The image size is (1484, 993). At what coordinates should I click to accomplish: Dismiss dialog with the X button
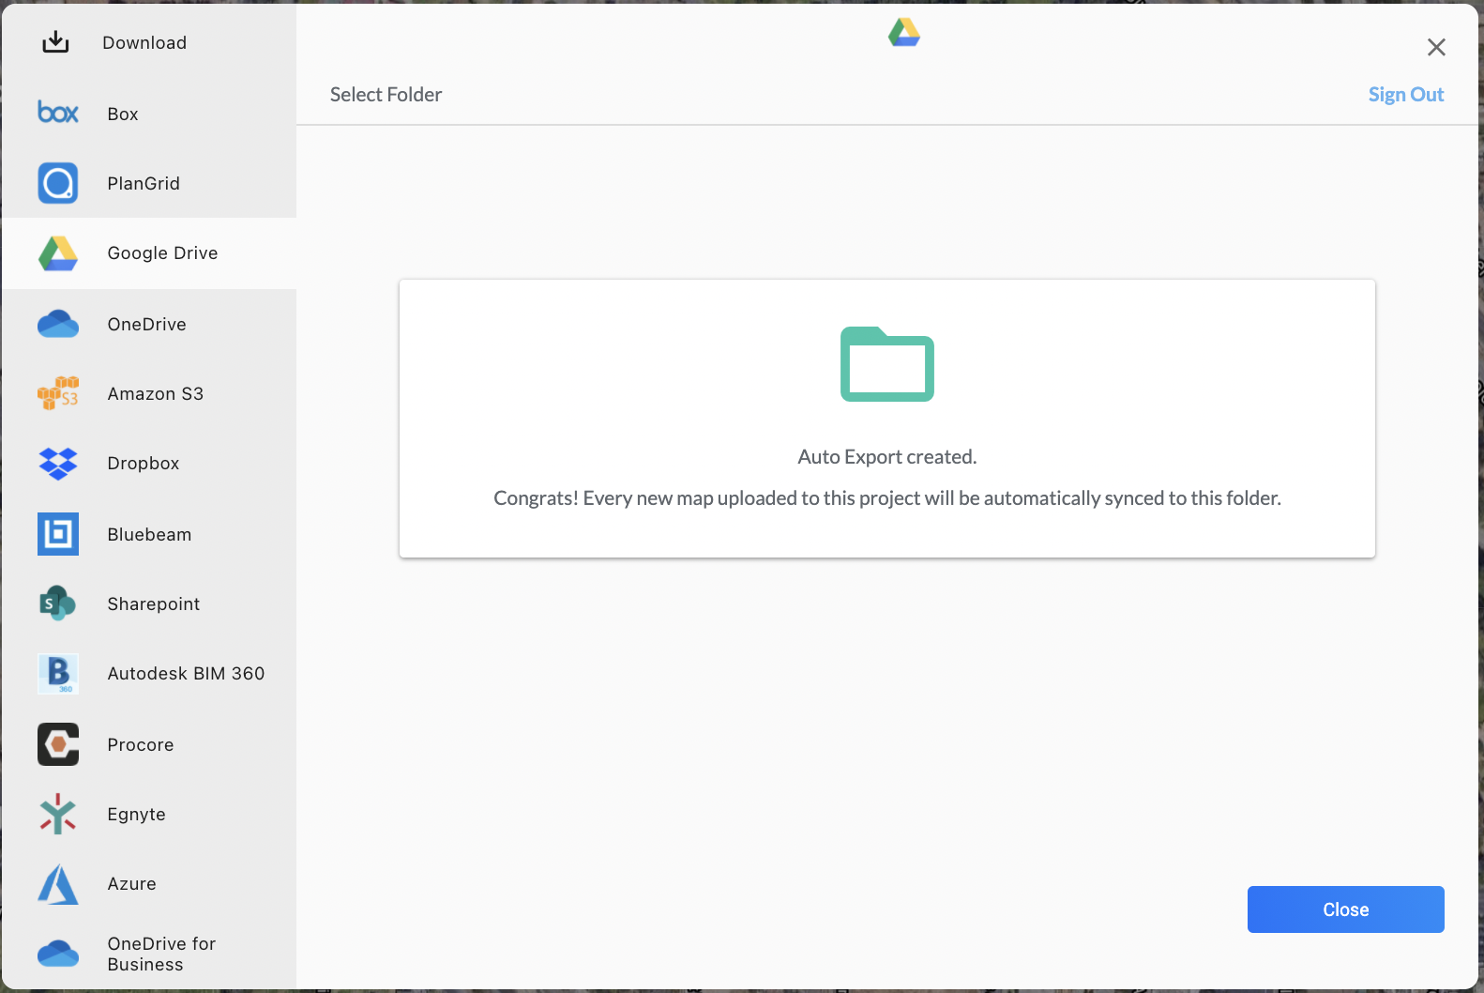coord(1436,47)
